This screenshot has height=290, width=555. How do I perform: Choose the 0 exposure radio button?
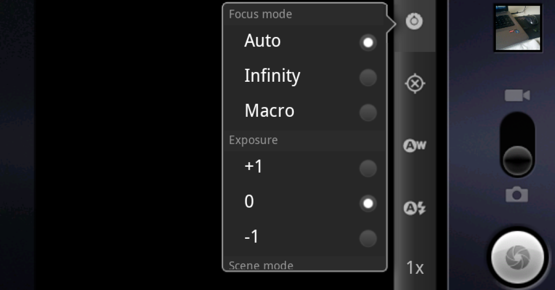[x=368, y=204]
